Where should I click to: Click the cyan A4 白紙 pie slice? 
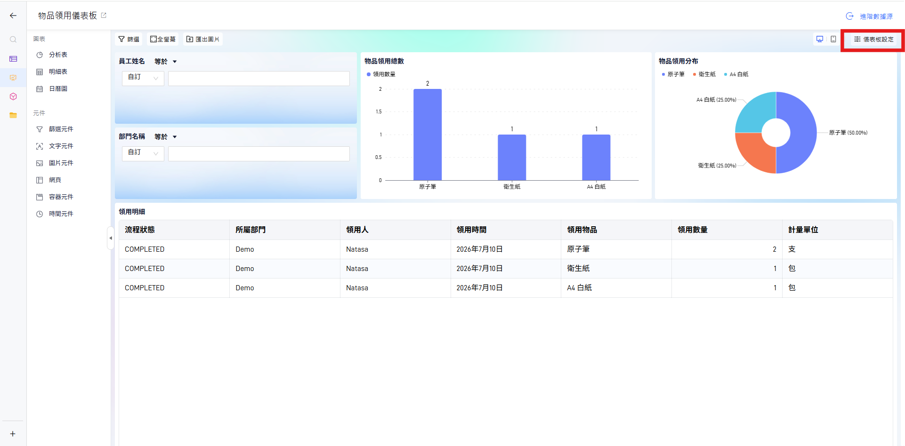[x=756, y=112]
